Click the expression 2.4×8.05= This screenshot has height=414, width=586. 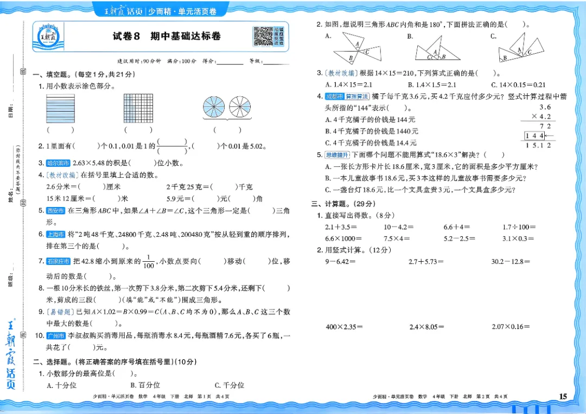[x=427, y=327]
